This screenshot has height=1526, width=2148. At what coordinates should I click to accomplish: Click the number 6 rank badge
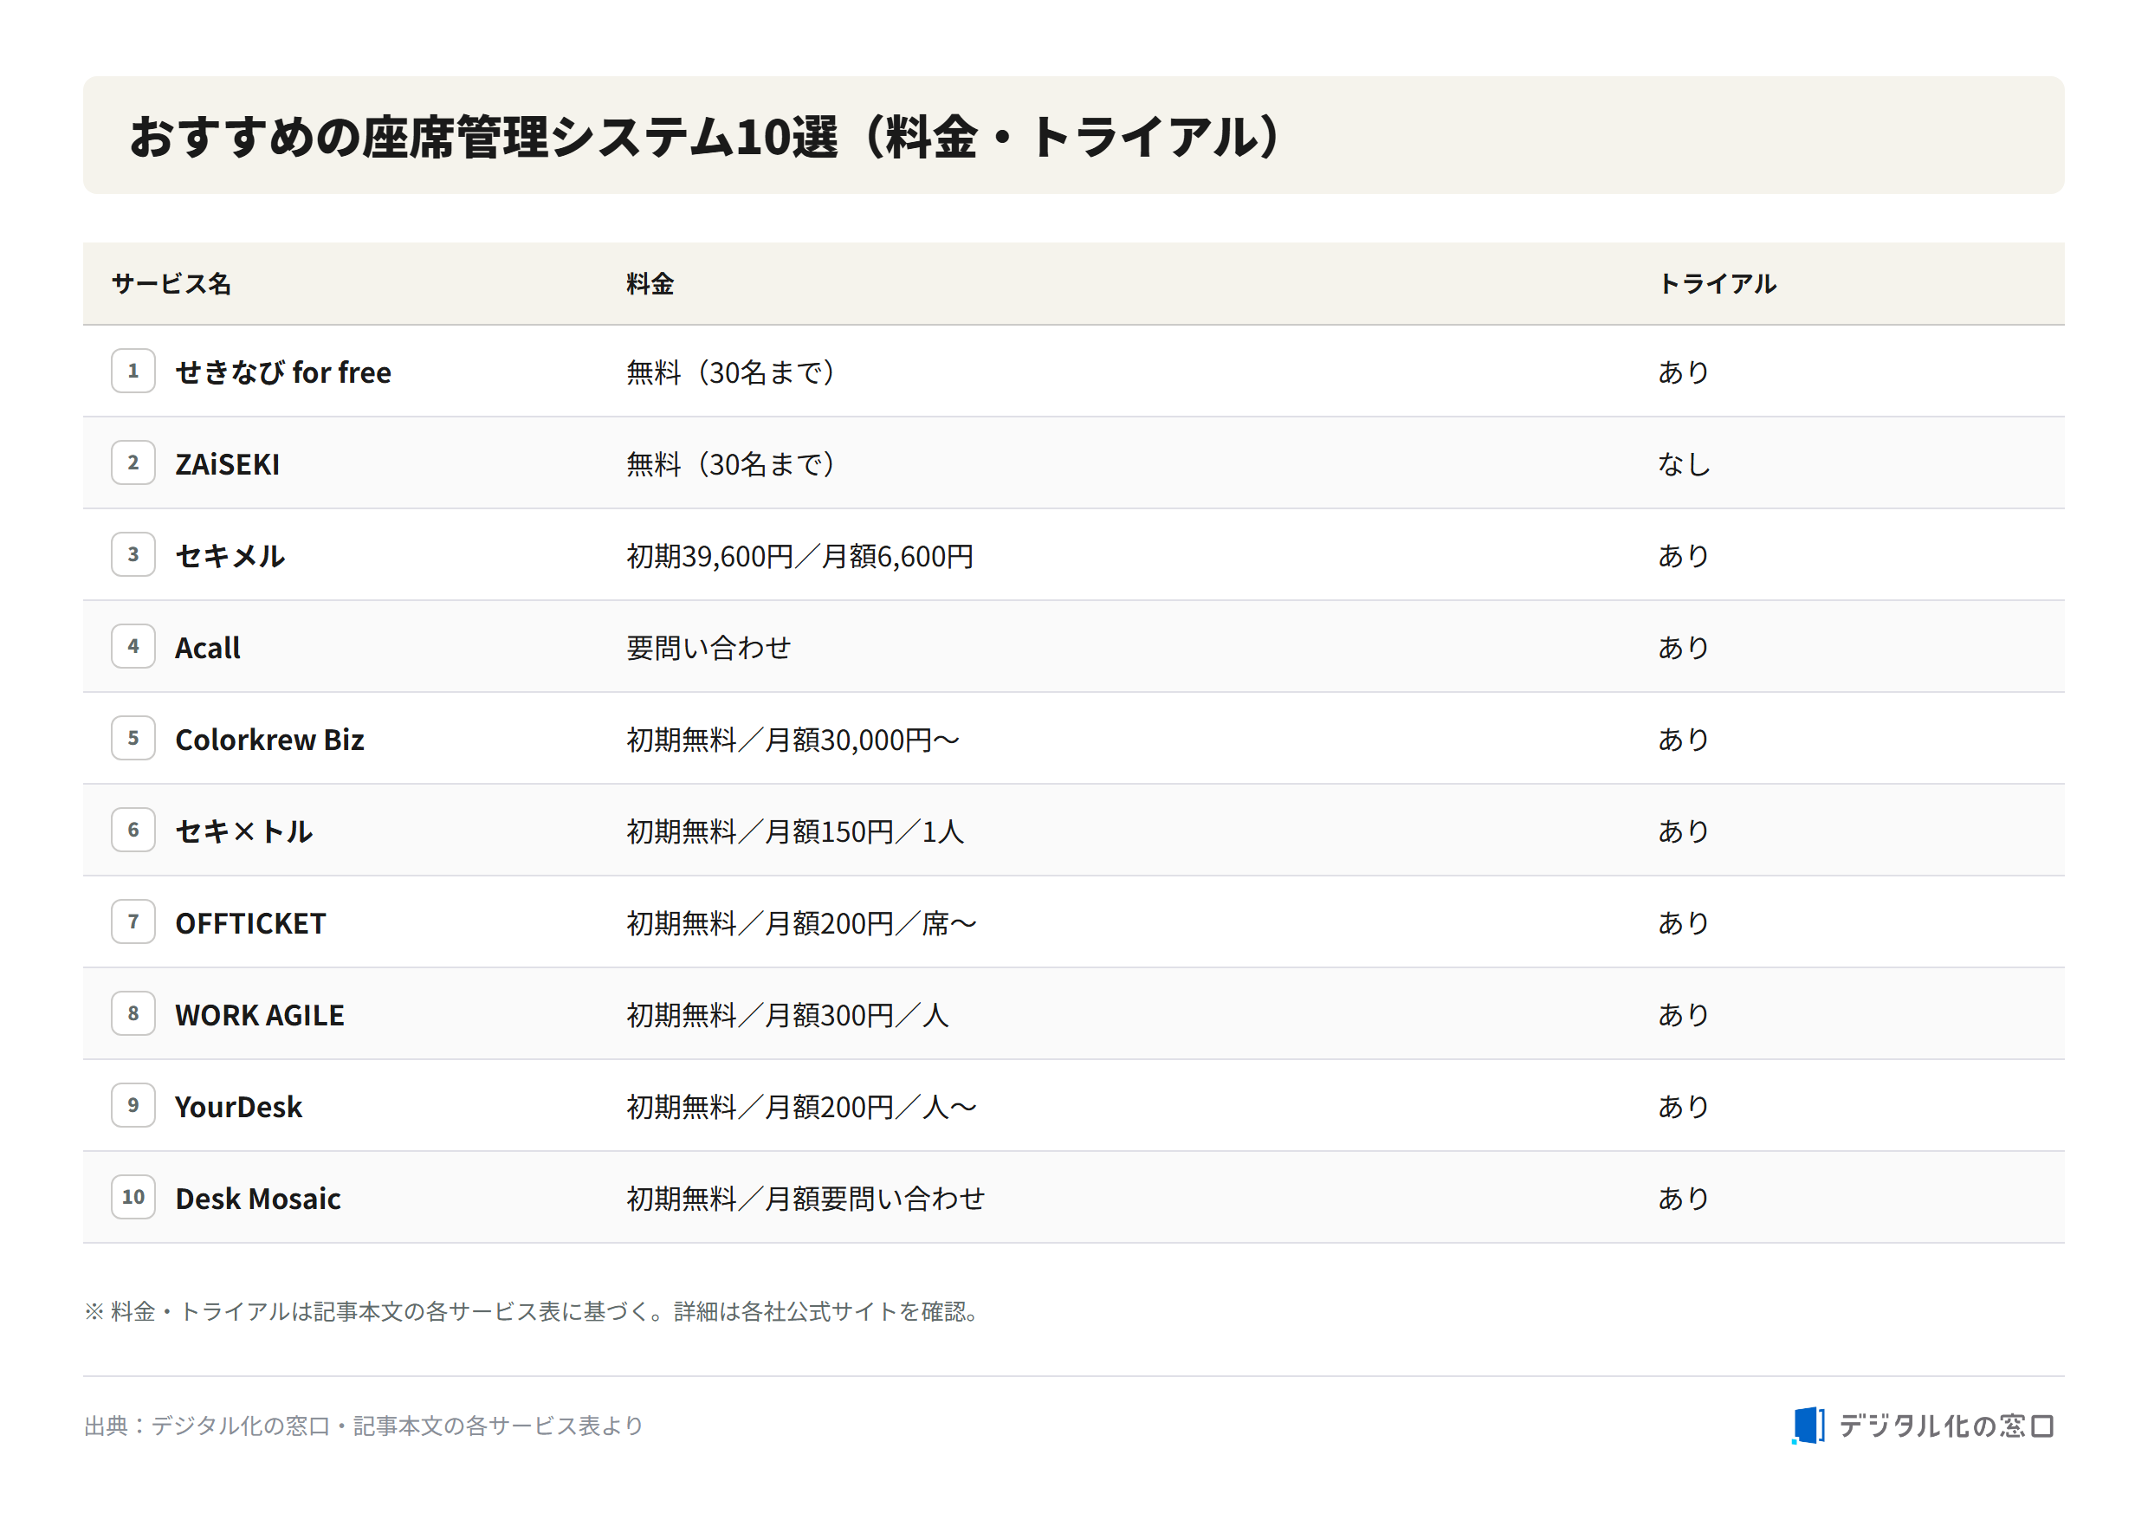(133, 831)
